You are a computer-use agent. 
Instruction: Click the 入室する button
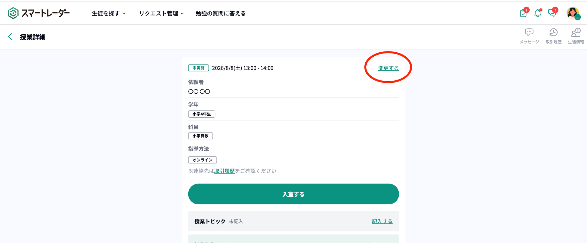point(293,194)
